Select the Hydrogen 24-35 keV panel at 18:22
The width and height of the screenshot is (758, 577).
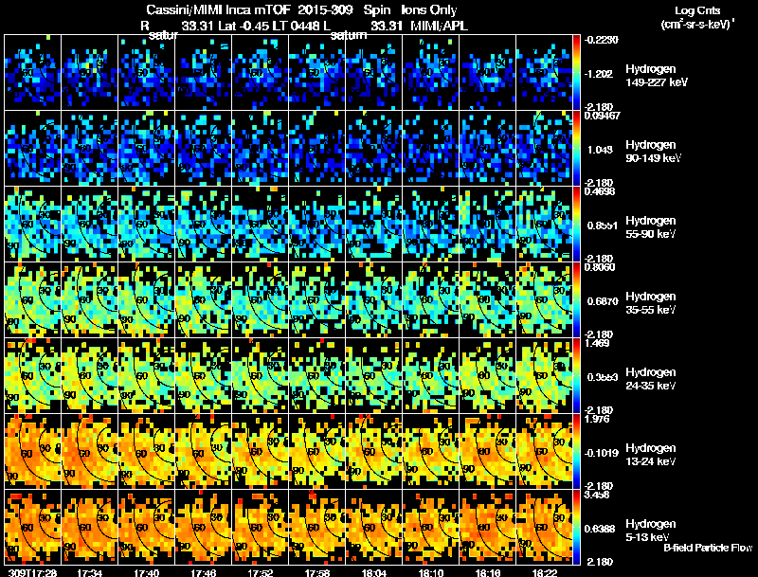point(544,376)
